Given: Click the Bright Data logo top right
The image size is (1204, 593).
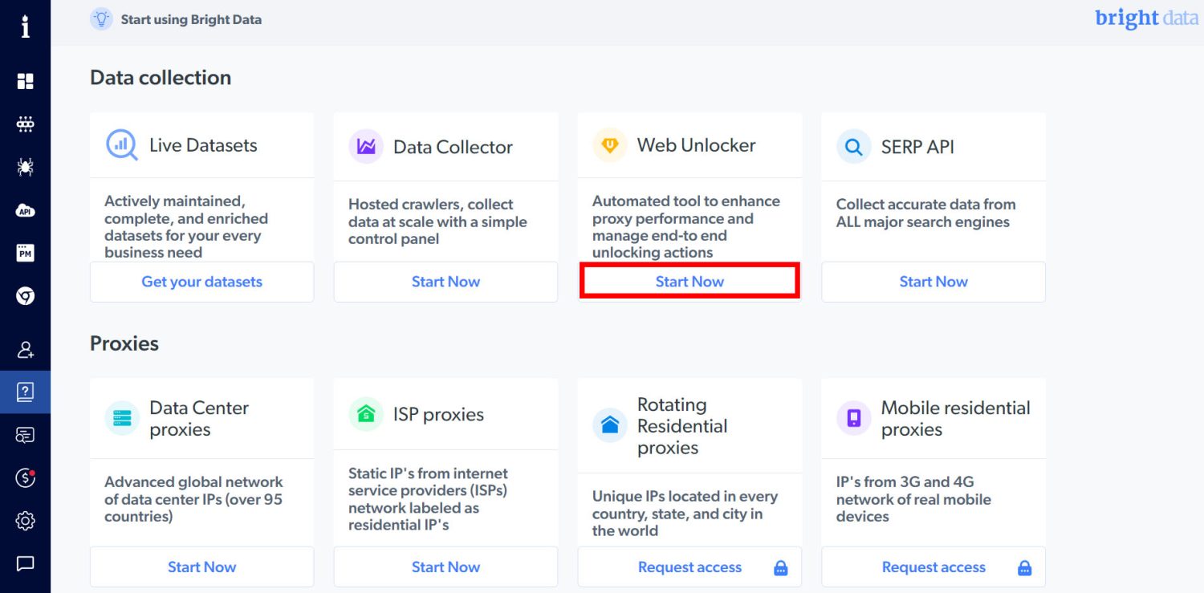Looking at the screenshot, I should click(x=1146, y=18).
